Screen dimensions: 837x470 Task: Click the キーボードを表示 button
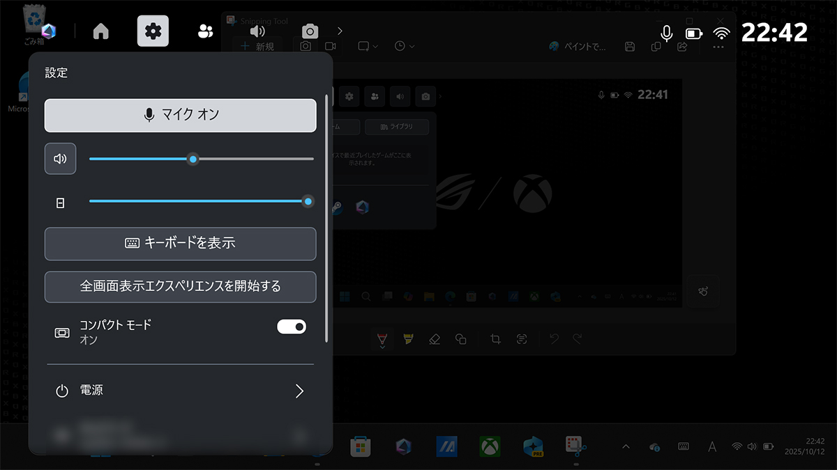pos(180,243)
